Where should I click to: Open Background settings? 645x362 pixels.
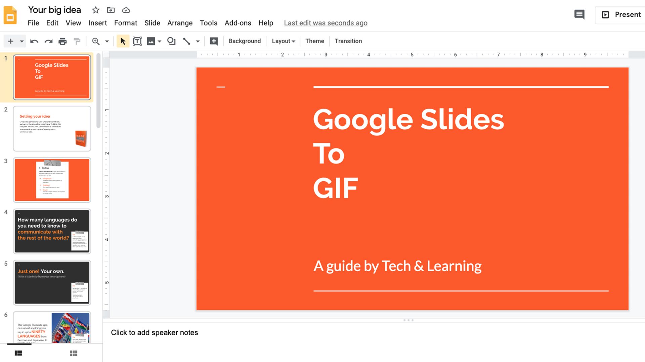pyautogui.click(x=244, y=41)
